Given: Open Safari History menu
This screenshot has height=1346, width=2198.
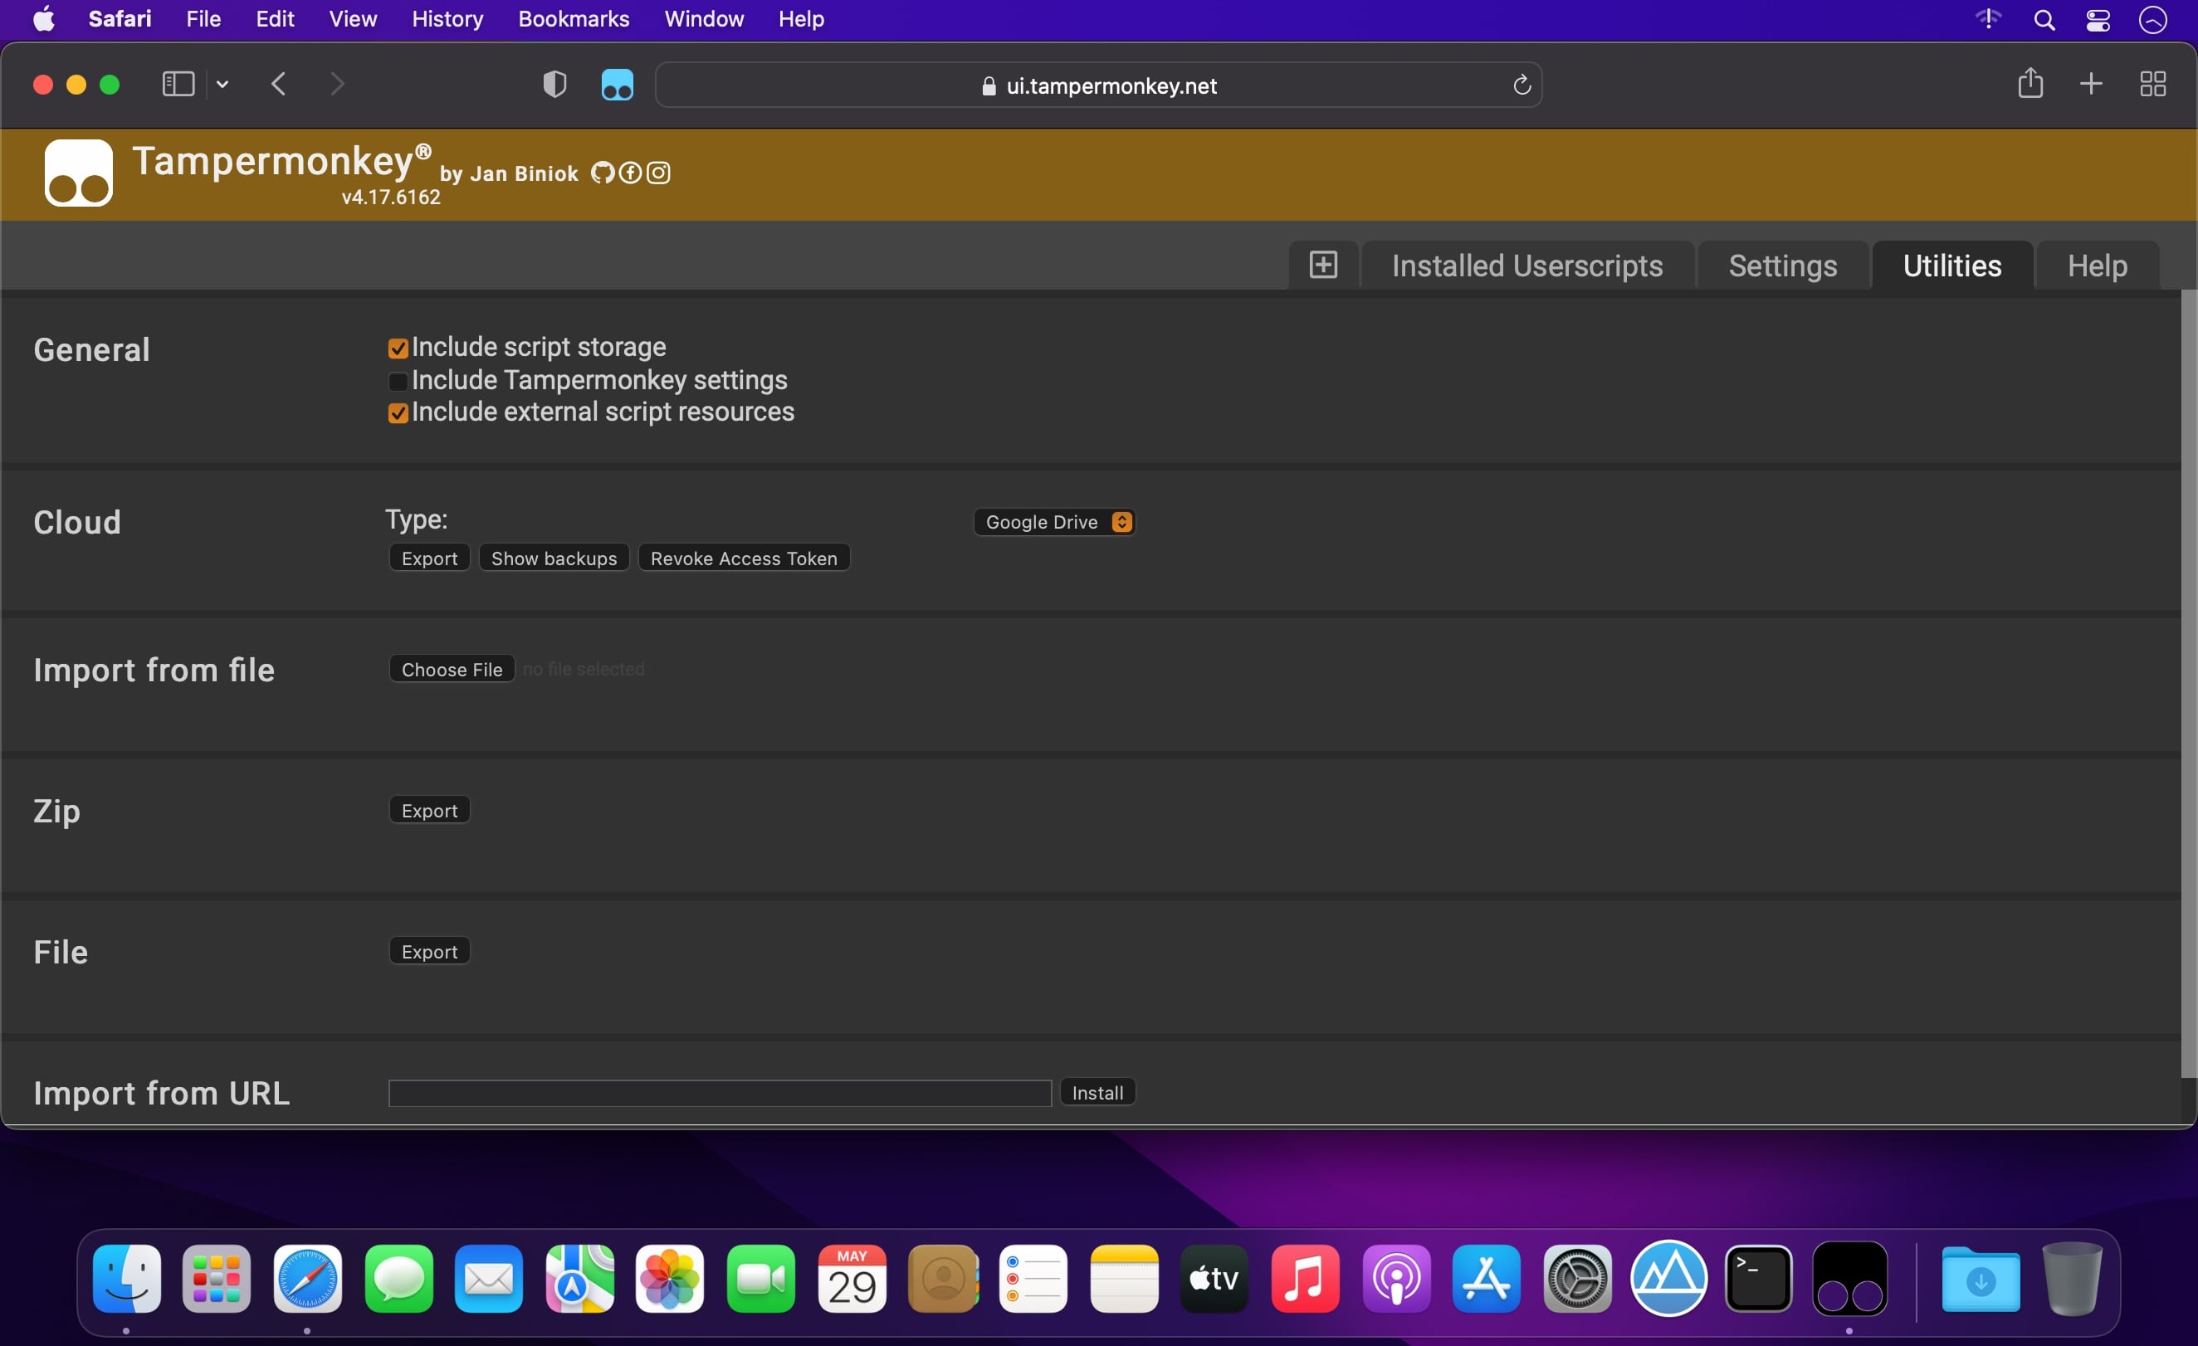Looking at the screenshot, I should pos(447,19).
